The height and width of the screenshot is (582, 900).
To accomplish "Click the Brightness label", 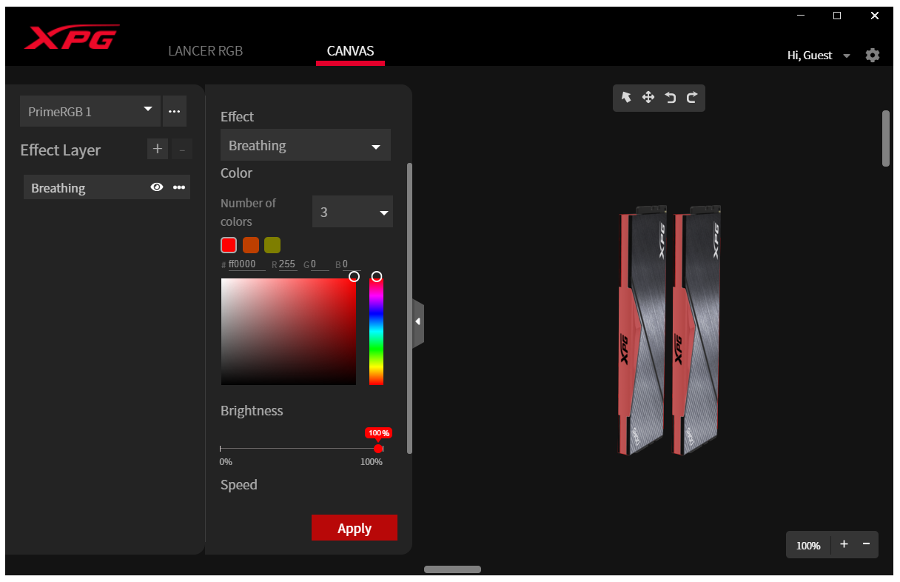I will pyautogui.click(x=252, y=410).
